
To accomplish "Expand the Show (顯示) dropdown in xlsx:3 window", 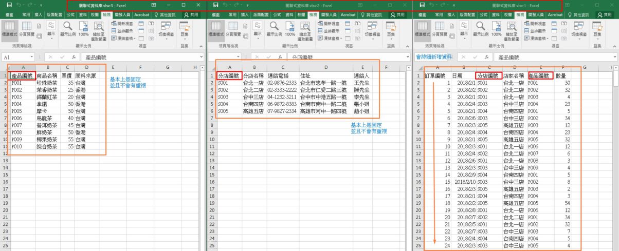I will [x=51, y=31].
